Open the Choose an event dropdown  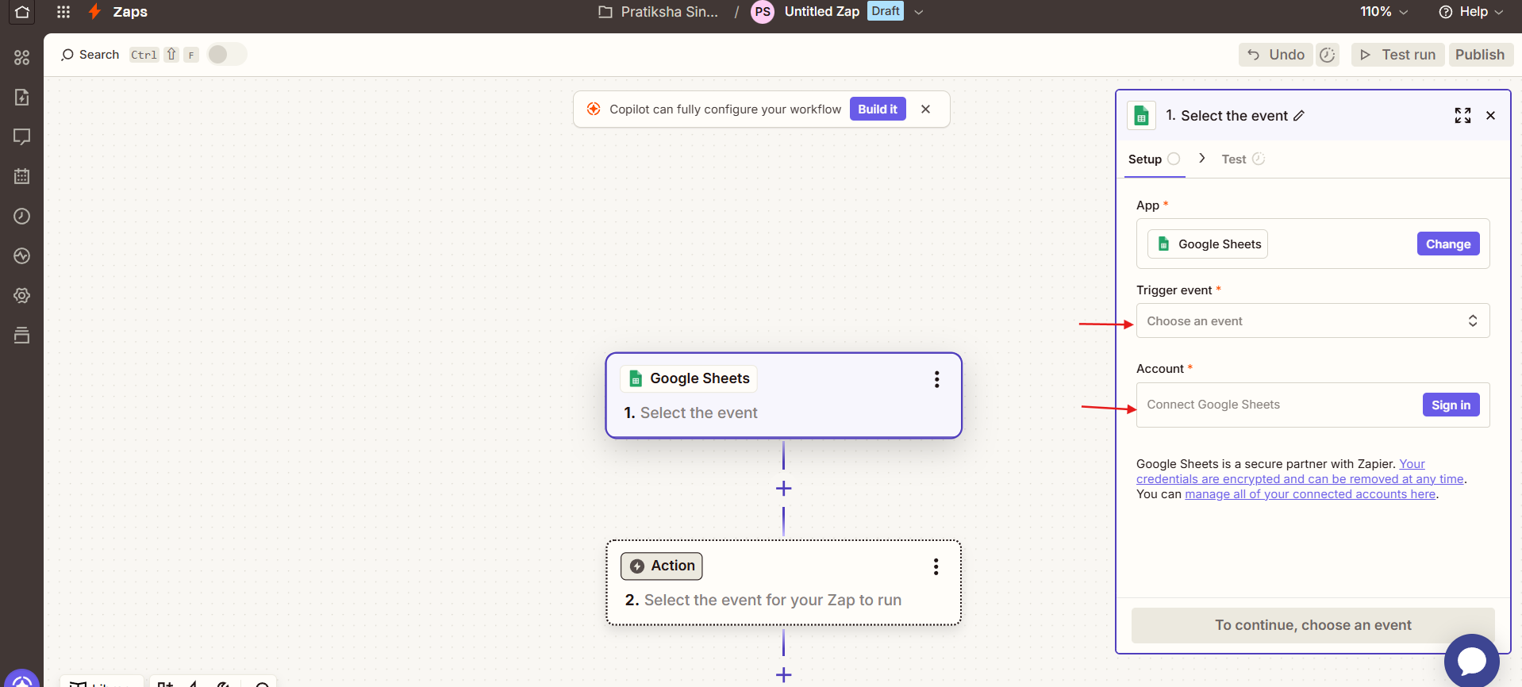click(x=1313, y=320)
